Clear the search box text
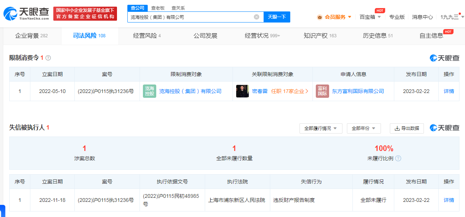Screen dimensions: 465x217 pyautogui.click(x=257, y=17)
